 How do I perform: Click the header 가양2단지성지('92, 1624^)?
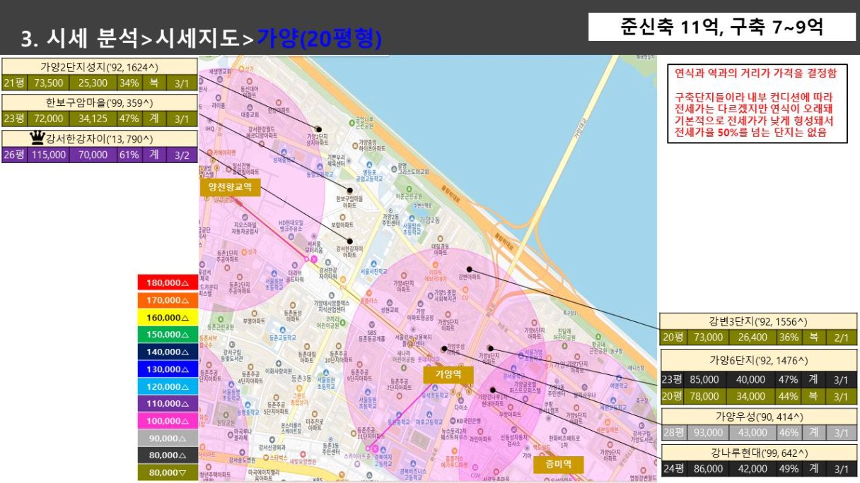[x=100, y=67]
